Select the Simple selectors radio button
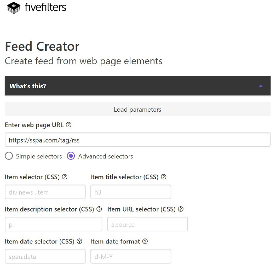Screen dimensions: 276x267 coord(9,156)
